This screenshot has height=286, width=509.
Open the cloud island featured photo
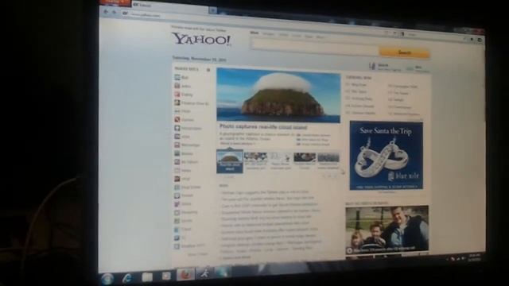[278, 95]
